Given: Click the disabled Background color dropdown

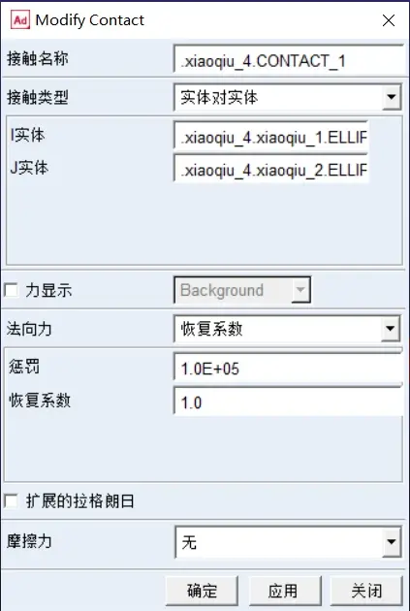Looking at the screenshot, I should pos(241,290).
